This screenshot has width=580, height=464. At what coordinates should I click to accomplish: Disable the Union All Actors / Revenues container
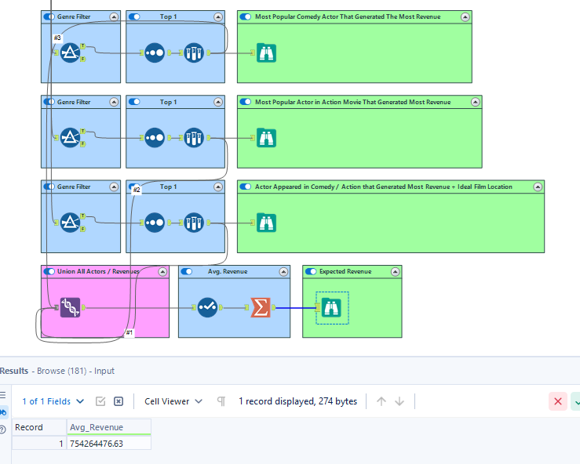click(x=49, y=271)
